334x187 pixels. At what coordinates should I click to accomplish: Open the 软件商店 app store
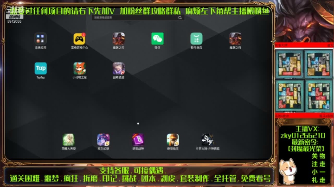coord(196,39)
